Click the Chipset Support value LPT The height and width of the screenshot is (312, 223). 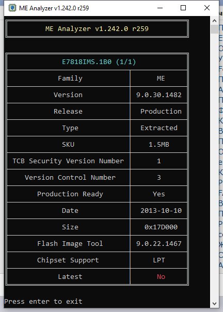(159, 260)
